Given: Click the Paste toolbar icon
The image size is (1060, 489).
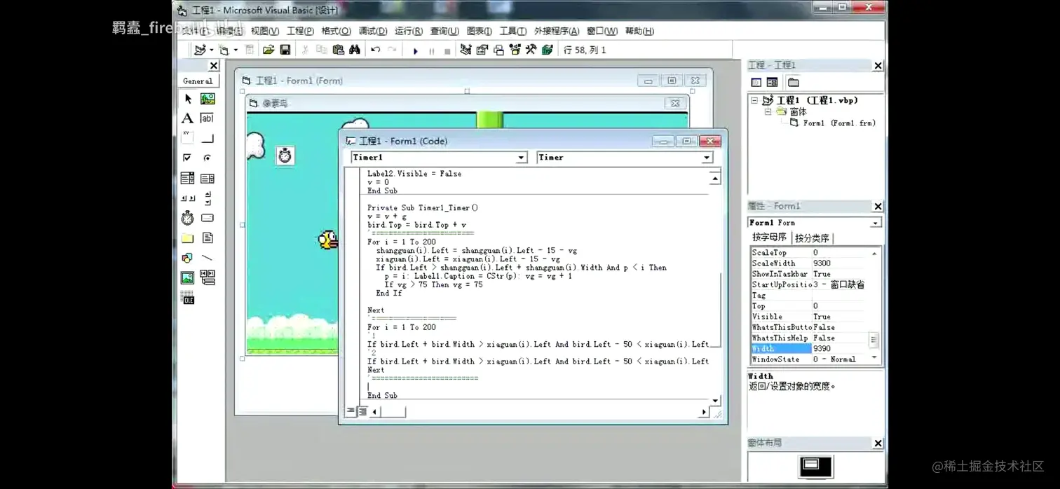Looking at the screenshot, I should [x=338, y=50].
